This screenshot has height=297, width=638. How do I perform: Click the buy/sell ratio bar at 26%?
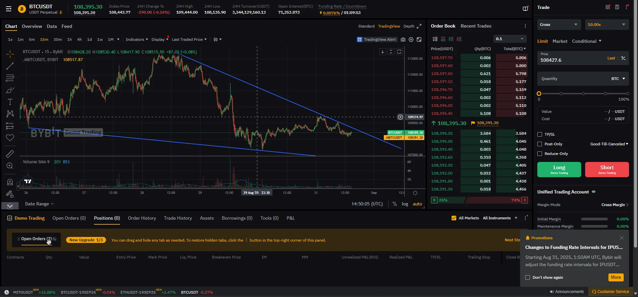tap(448, 200)
